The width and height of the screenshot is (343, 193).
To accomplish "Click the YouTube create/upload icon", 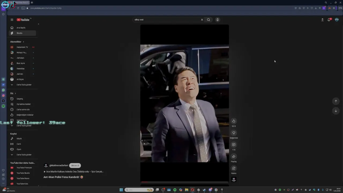I will (322, 20).
